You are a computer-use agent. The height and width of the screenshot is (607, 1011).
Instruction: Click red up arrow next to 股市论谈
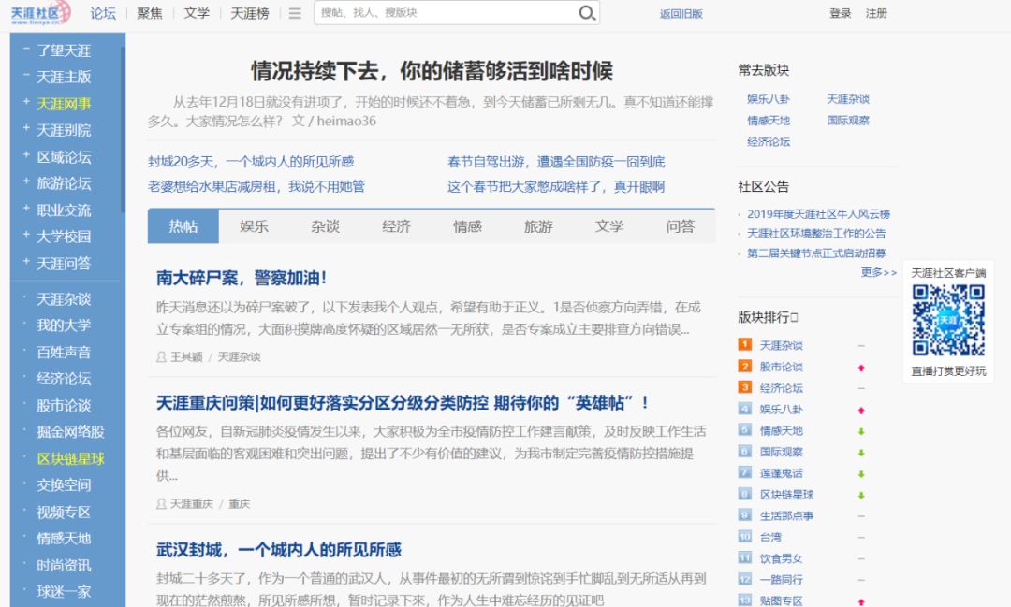tap(861, 368)
